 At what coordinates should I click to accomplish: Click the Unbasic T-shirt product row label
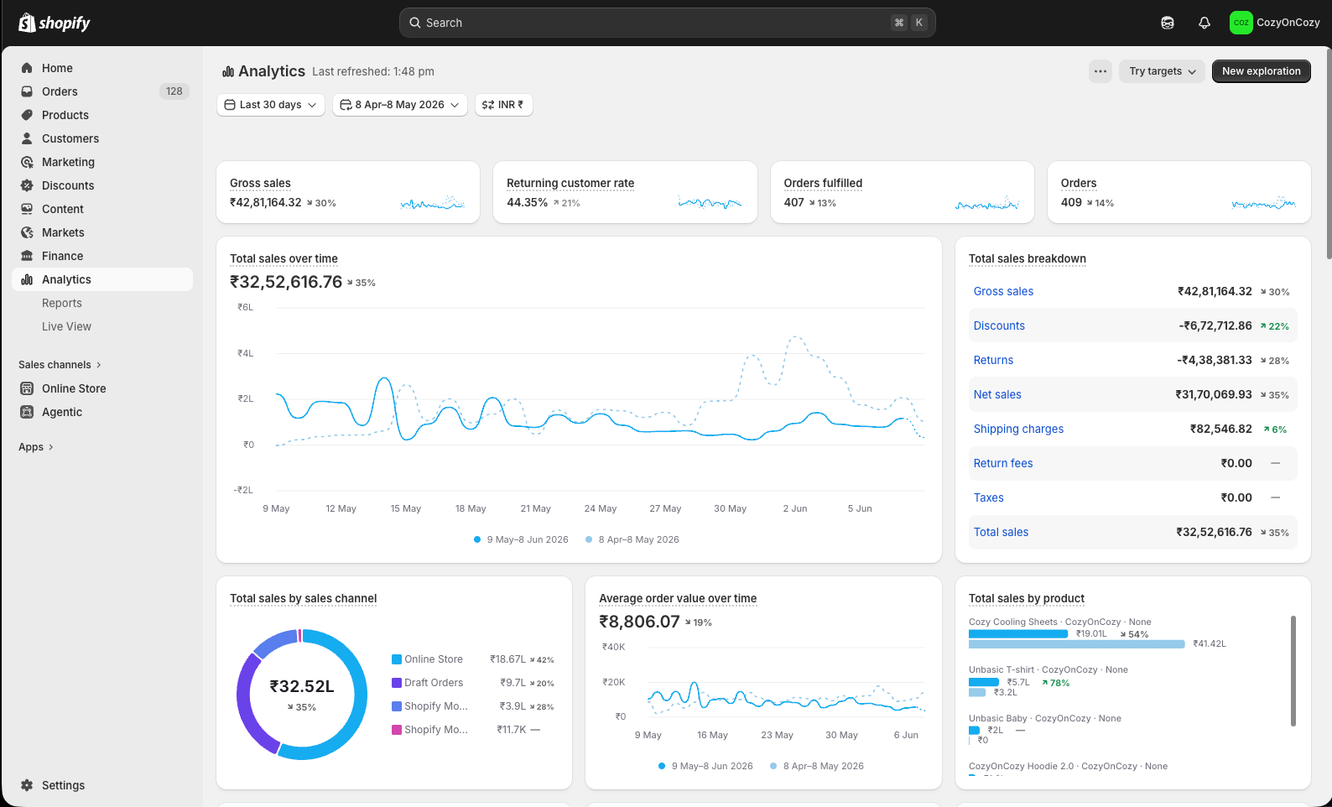pos(1048,670)
